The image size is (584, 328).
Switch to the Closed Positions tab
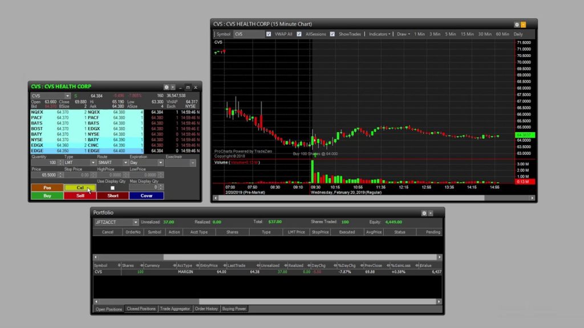click(x=141, y=309)
